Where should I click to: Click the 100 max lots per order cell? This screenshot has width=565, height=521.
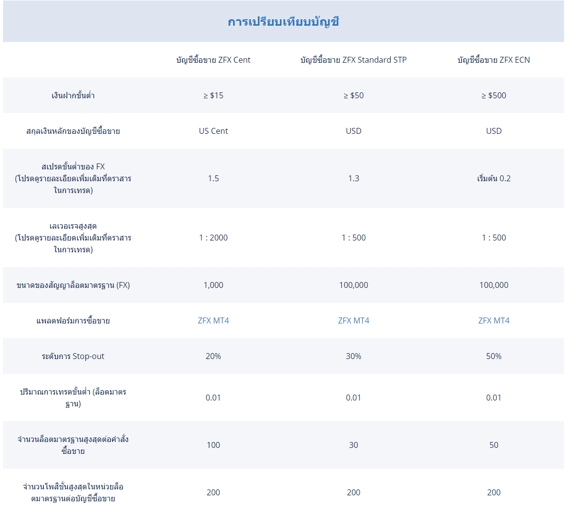click(x=213, y=445)
